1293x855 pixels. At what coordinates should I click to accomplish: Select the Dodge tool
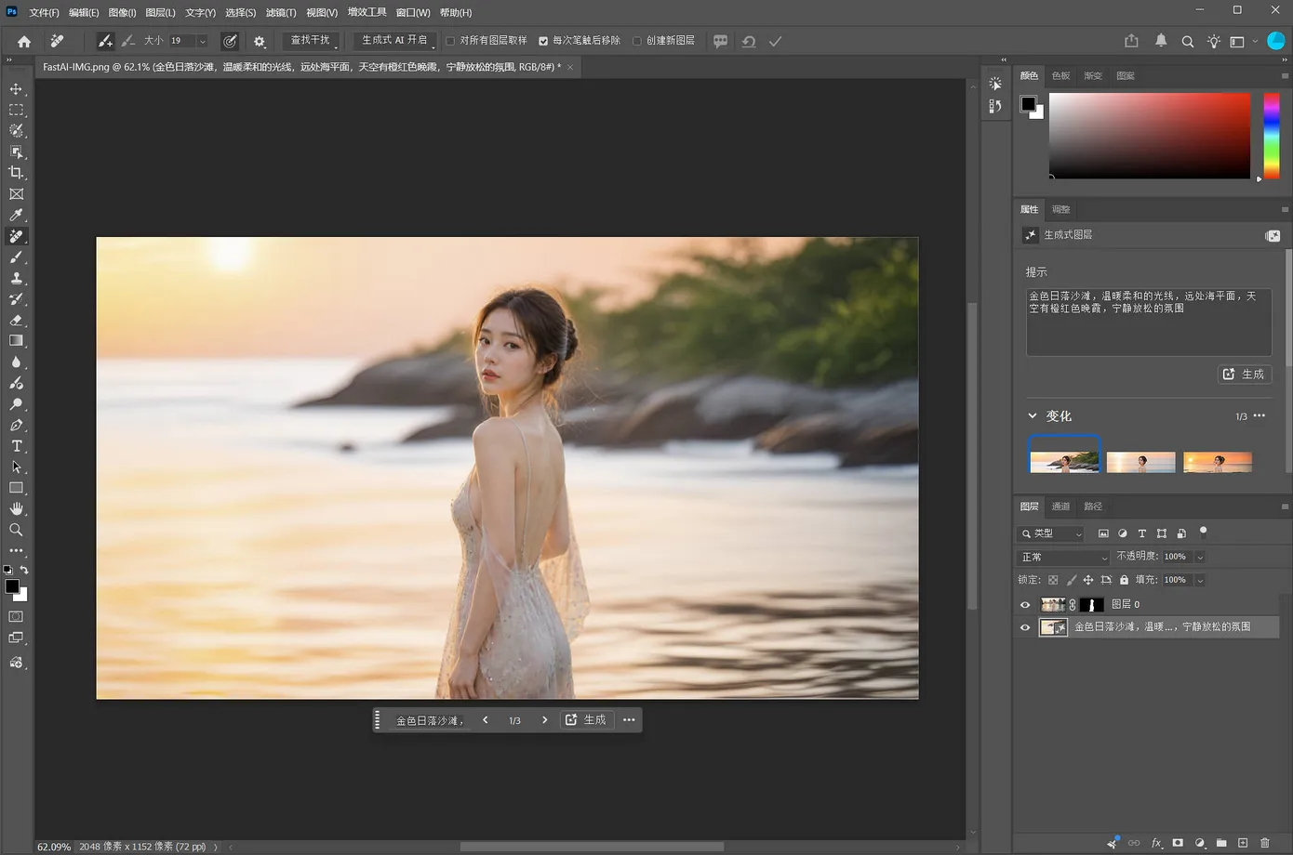click(x=16, y=404)
